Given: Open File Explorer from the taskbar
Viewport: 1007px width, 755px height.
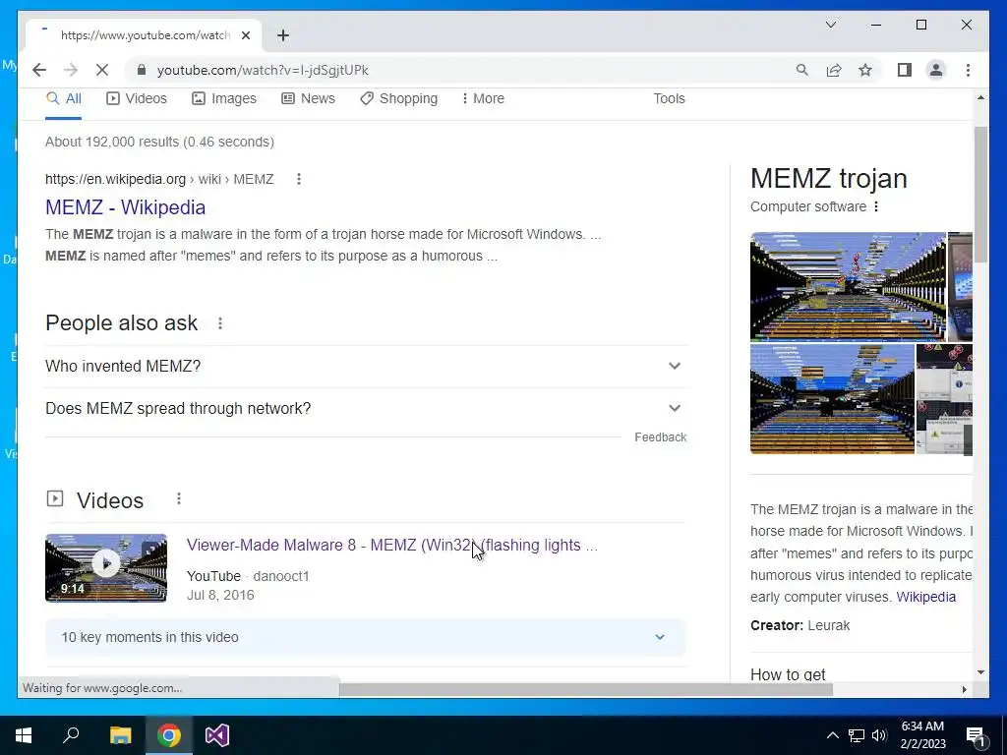Looking at the screenshot, I should point(120,735).
